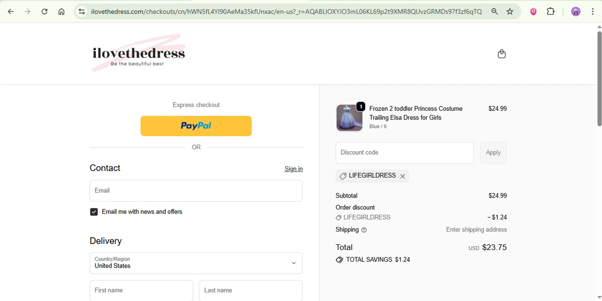Open the pink shield extension
This screenshot has width=602, height=301.
(x=533, y=12)
